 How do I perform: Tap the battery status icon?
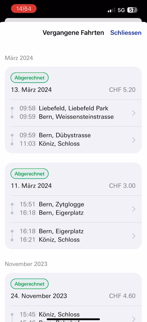tap(132, 10)
